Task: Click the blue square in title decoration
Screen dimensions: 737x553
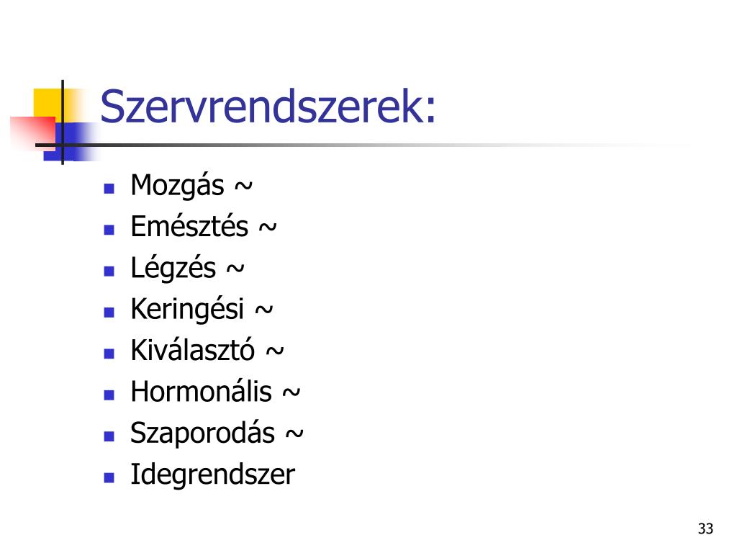Action: coord(71,141)
